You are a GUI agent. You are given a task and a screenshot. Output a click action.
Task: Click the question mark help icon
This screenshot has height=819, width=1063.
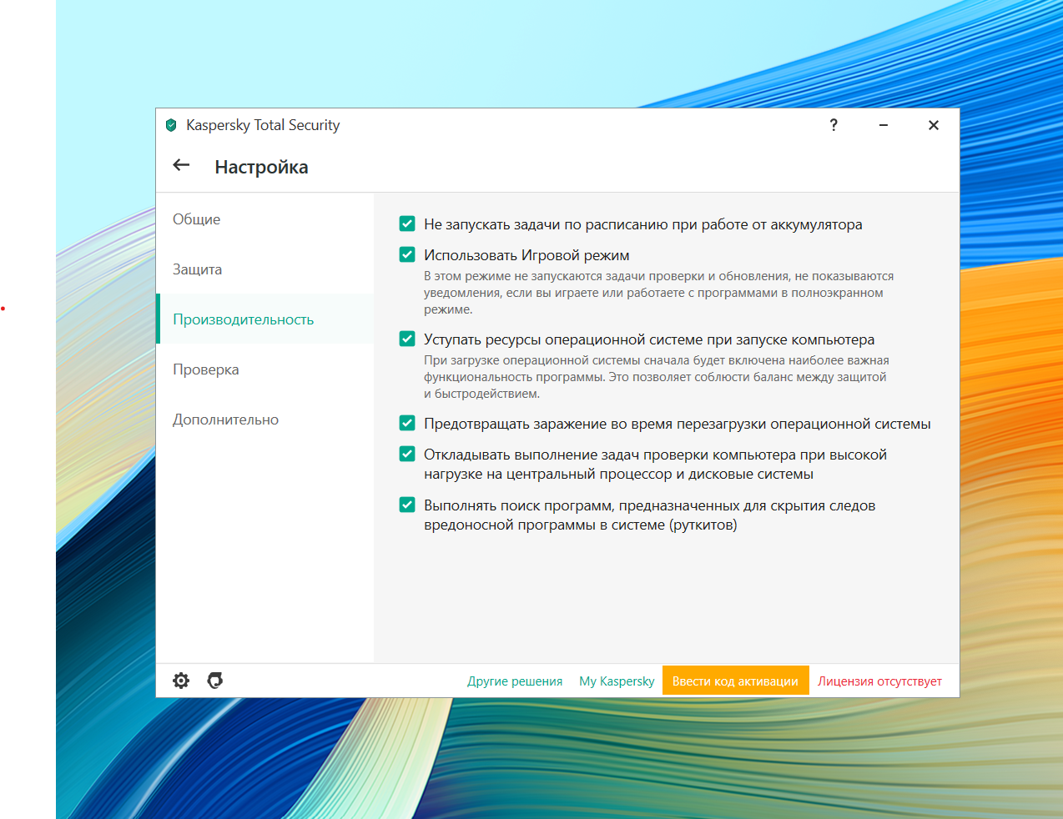tap(834, 125)
